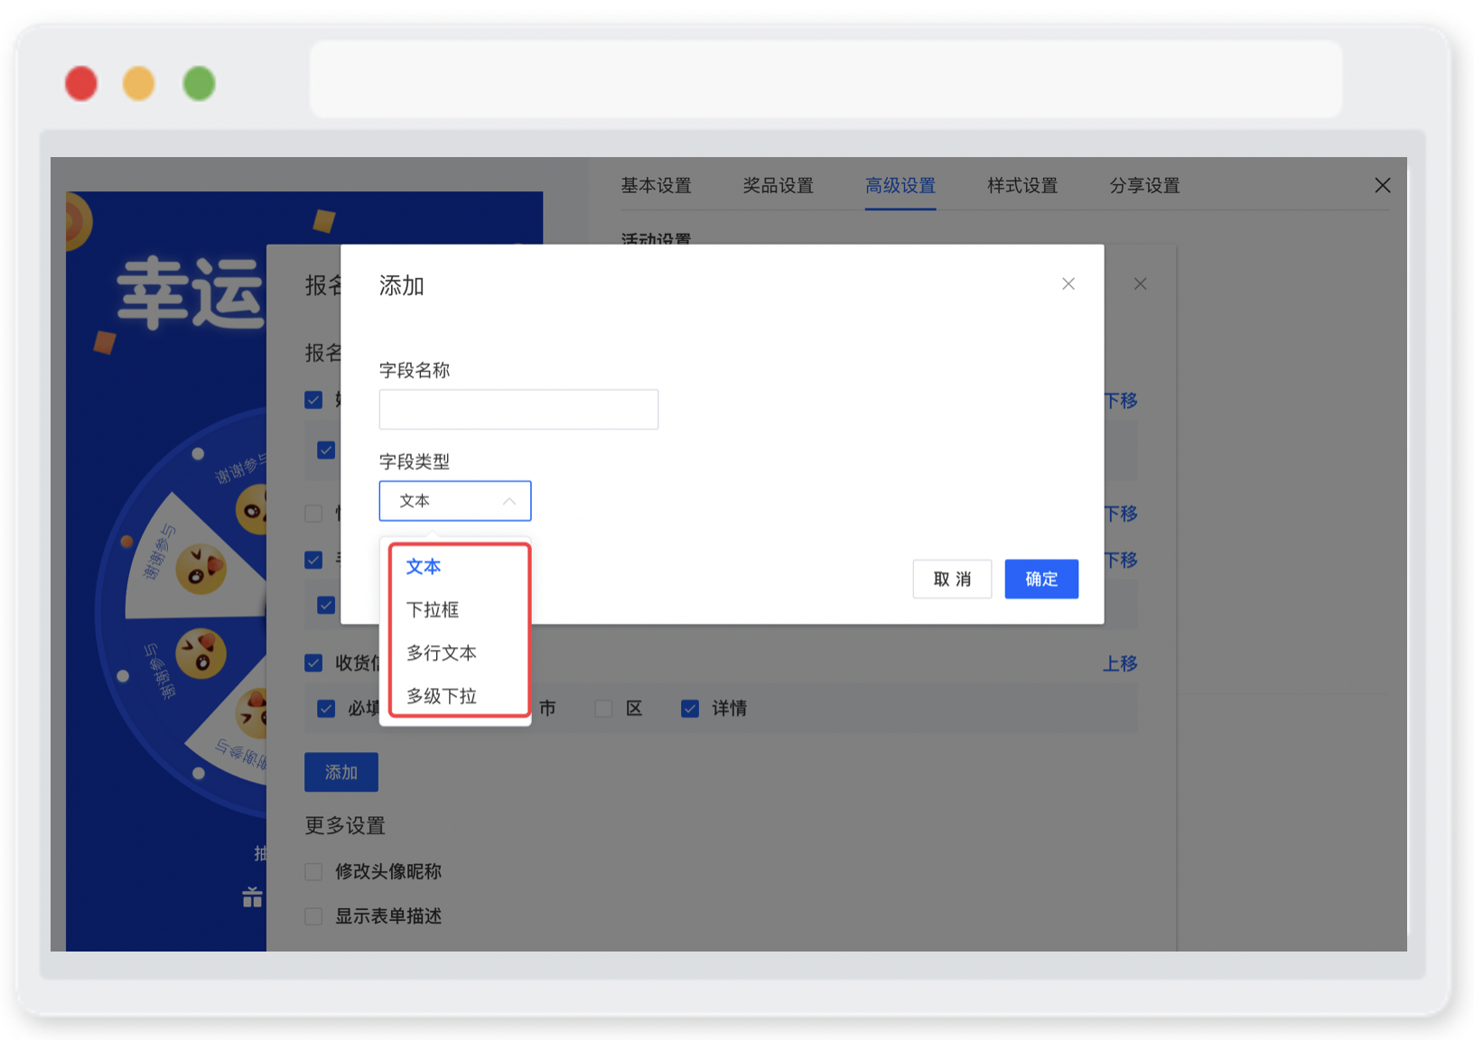
Task: Enable the 修改头像昵称 checkbox
Action: coord(313,871)
